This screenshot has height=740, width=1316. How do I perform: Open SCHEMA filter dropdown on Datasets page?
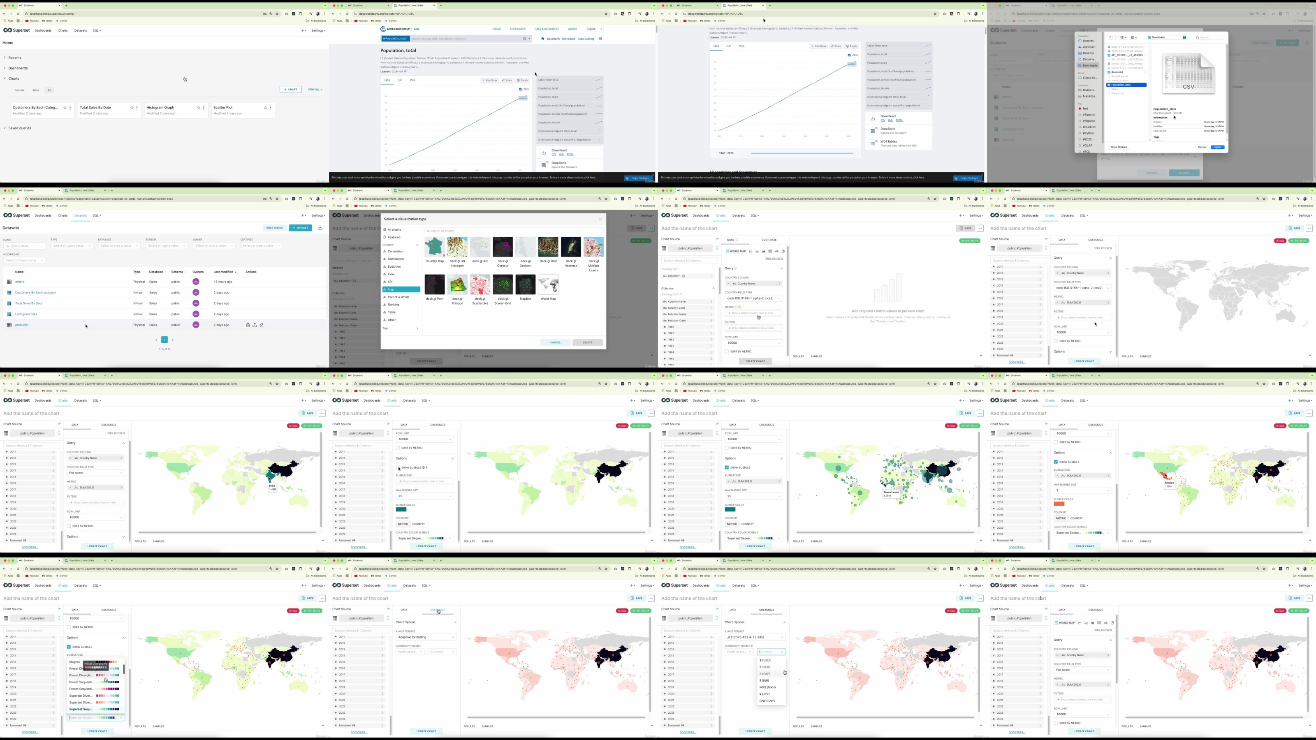pyautogui.click(x=167, y=246)
